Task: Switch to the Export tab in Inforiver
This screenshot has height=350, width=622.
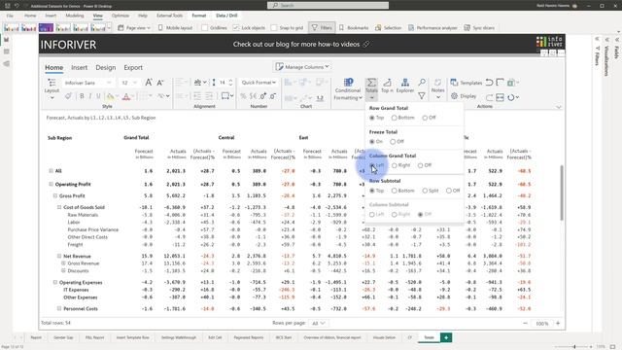Action: 133,67
